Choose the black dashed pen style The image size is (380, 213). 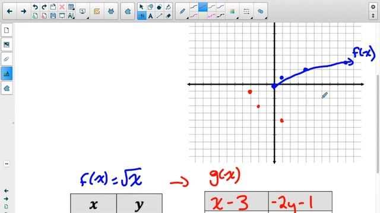[220, 16]
